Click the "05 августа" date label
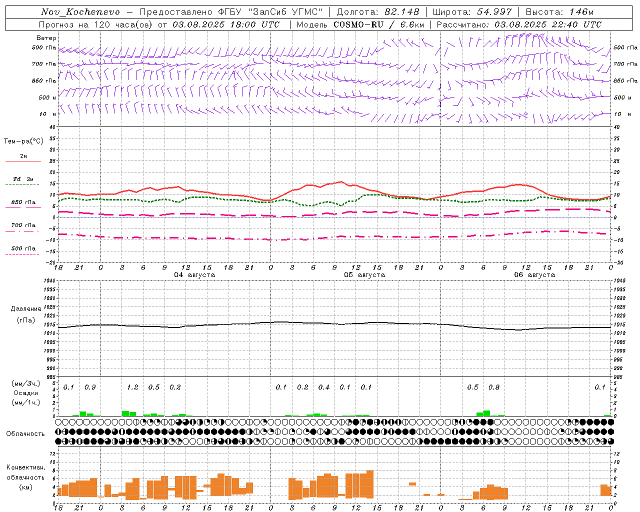Viewport: 640px width, 512px height. tap(364, 275)
